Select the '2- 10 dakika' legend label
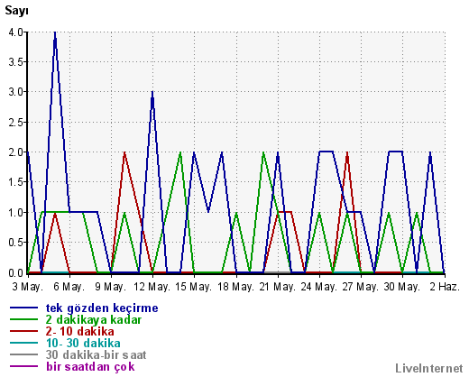Screen dimensions: 469x377 (x=80, y=331)
